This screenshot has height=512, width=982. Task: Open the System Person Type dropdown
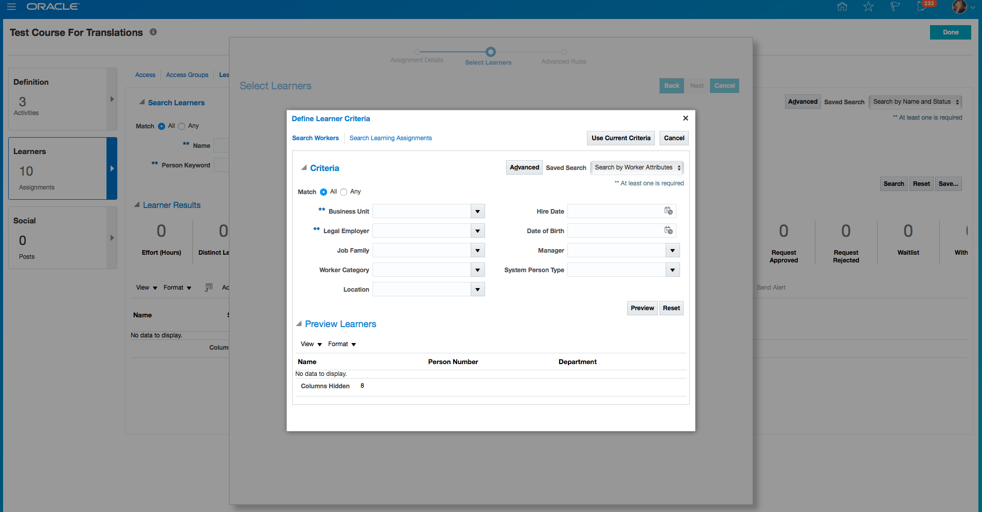click(x=673, y=270)
